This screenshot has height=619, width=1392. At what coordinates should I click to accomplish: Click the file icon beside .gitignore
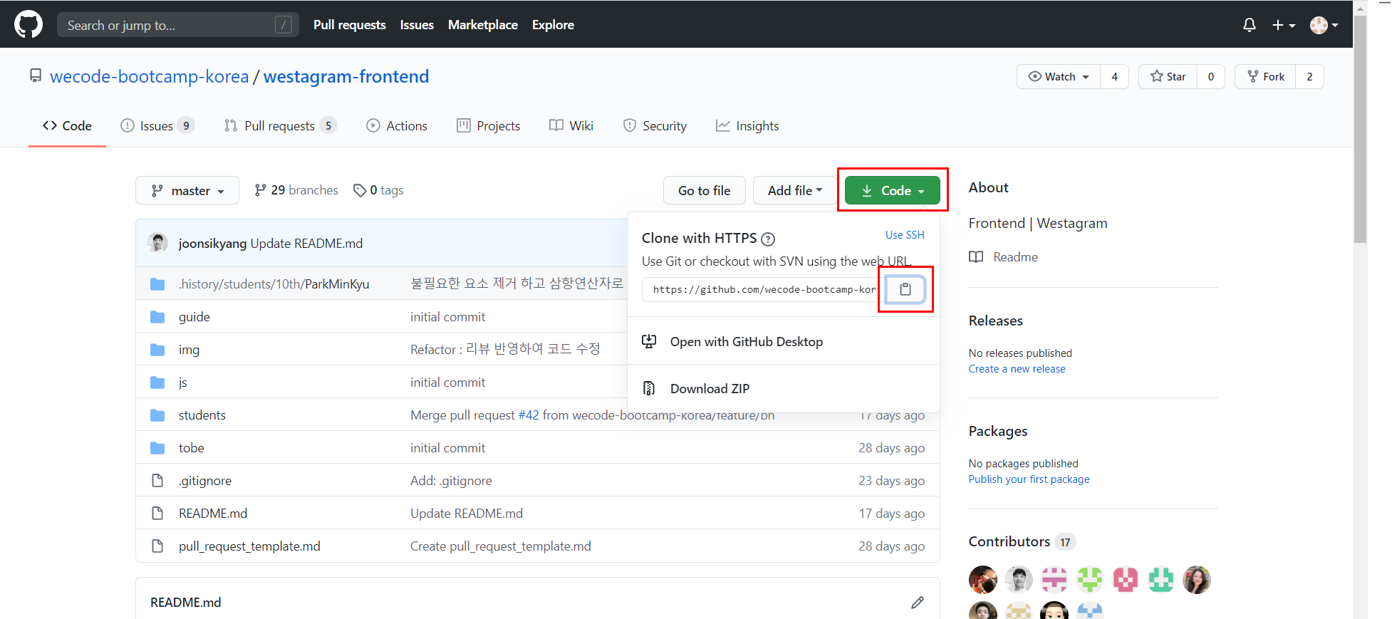(x=157, y=481)
